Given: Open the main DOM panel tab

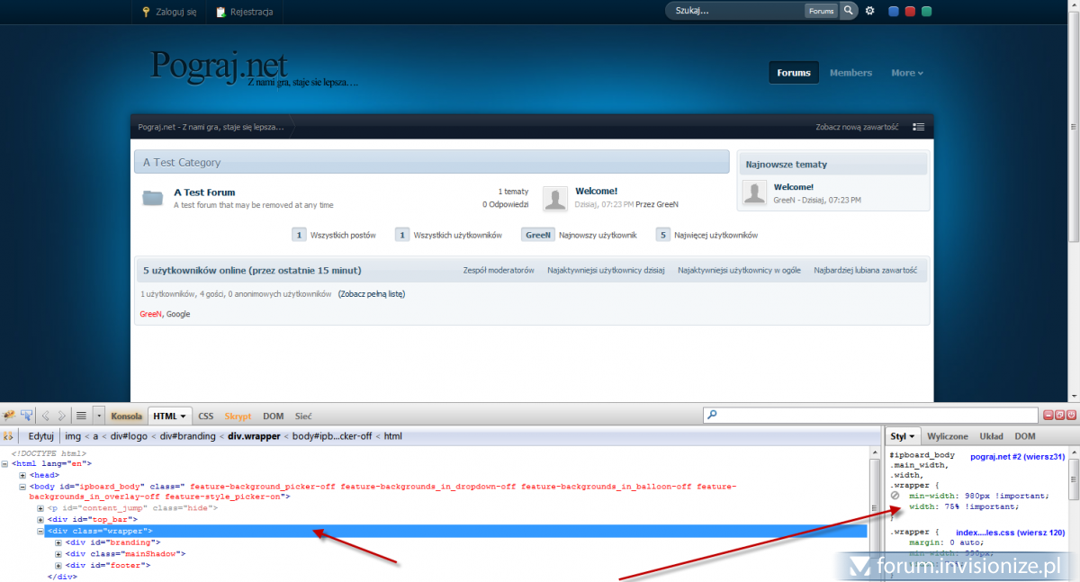Looking at the screenshot, I should [x=274, y=416].
